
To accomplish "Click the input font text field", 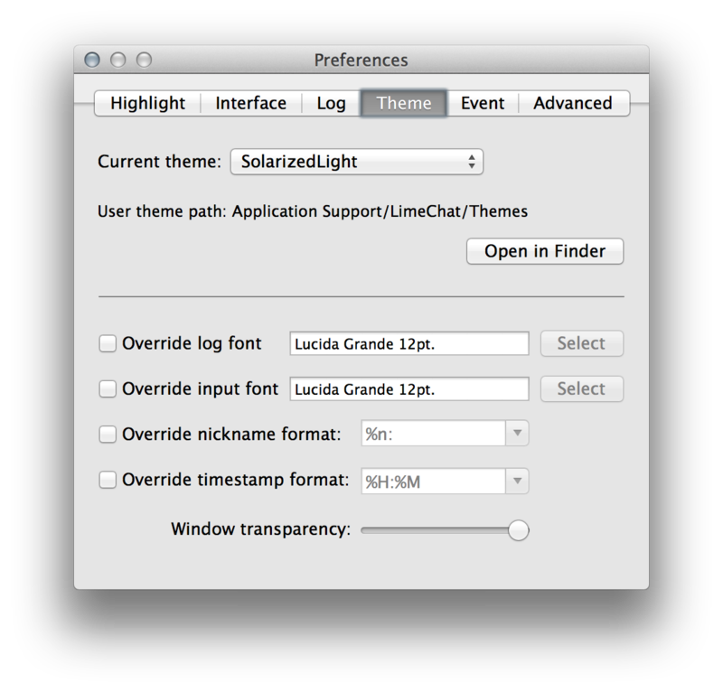I will [x=409, y=389].
